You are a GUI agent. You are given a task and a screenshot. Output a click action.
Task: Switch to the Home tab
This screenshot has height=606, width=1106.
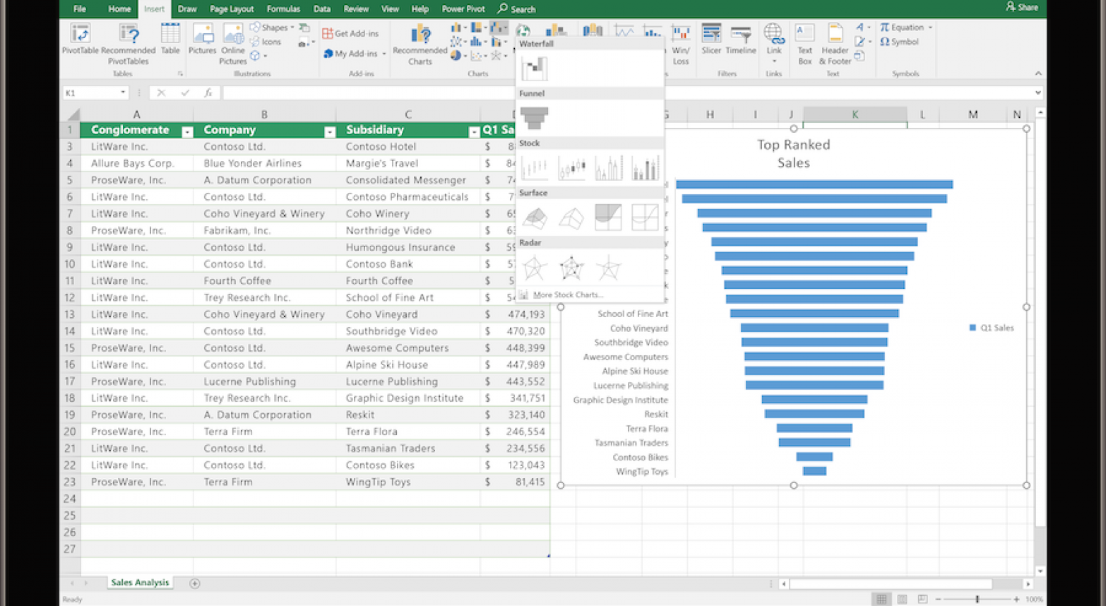click(x=119, y=9)
